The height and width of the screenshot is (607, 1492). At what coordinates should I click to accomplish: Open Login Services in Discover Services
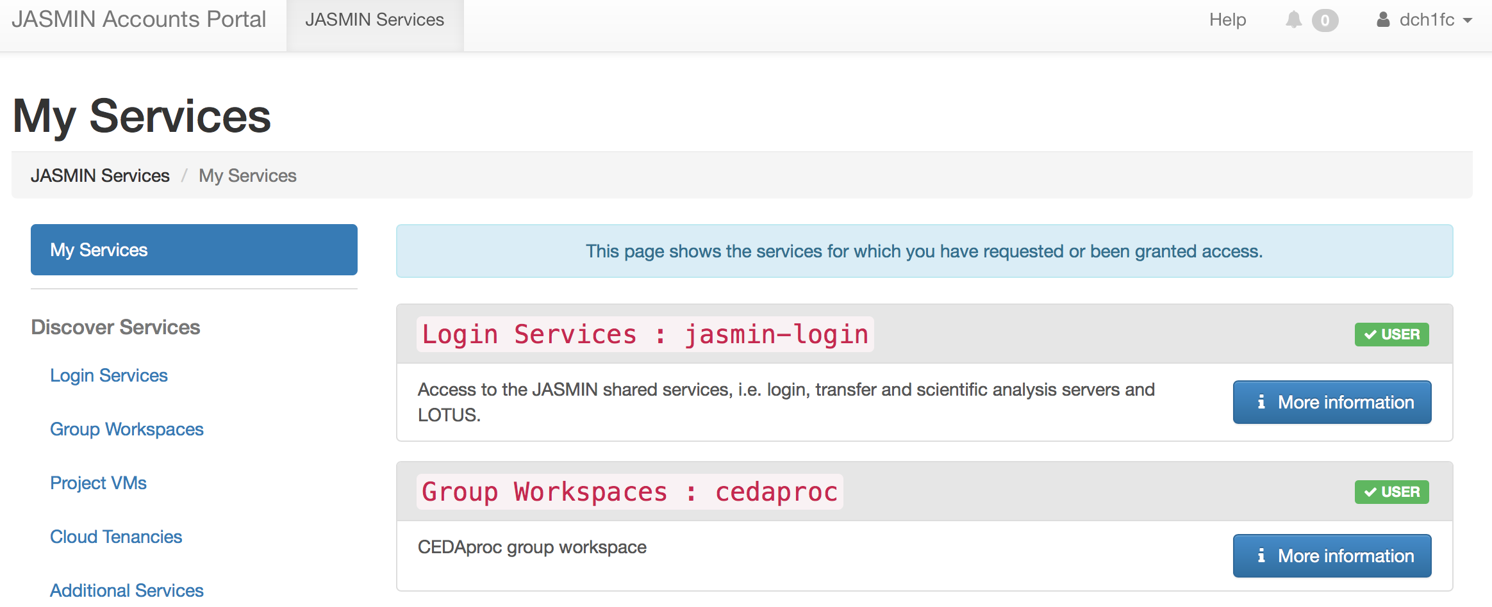click(x=108, y=375)
